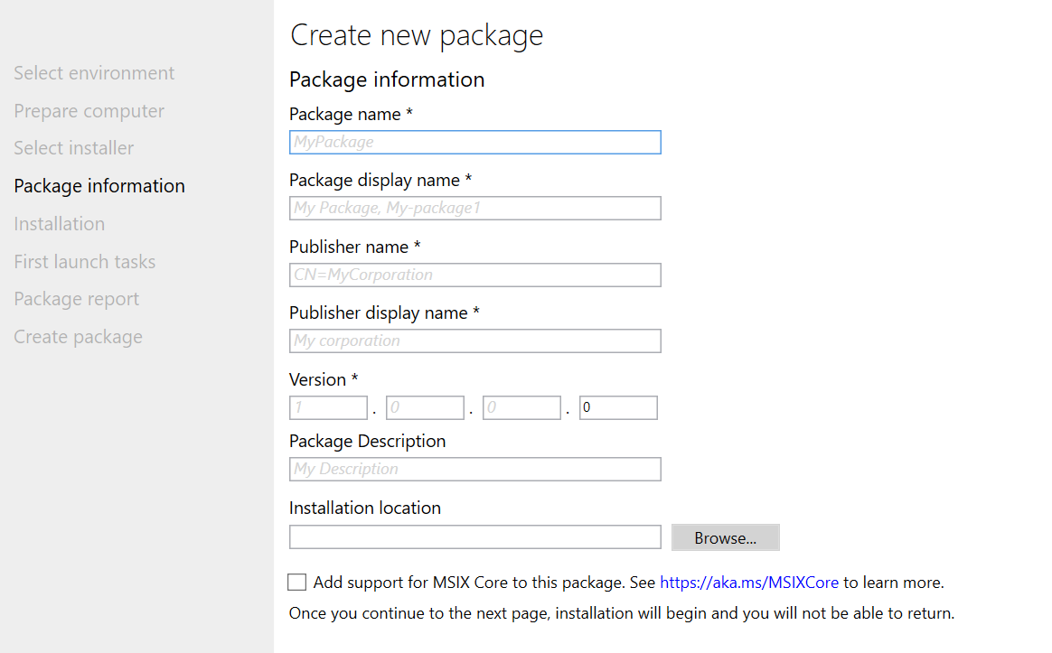Screen dimensions: 1052x653
Task: Click the fourth Version box containing 0
Action: [618, 407]
